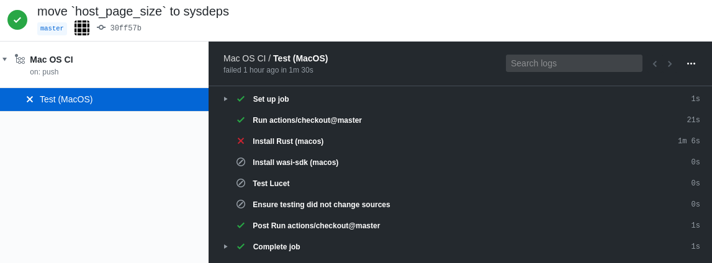Expand the Set up job step
712x263 pixels.
pos(226,99)
